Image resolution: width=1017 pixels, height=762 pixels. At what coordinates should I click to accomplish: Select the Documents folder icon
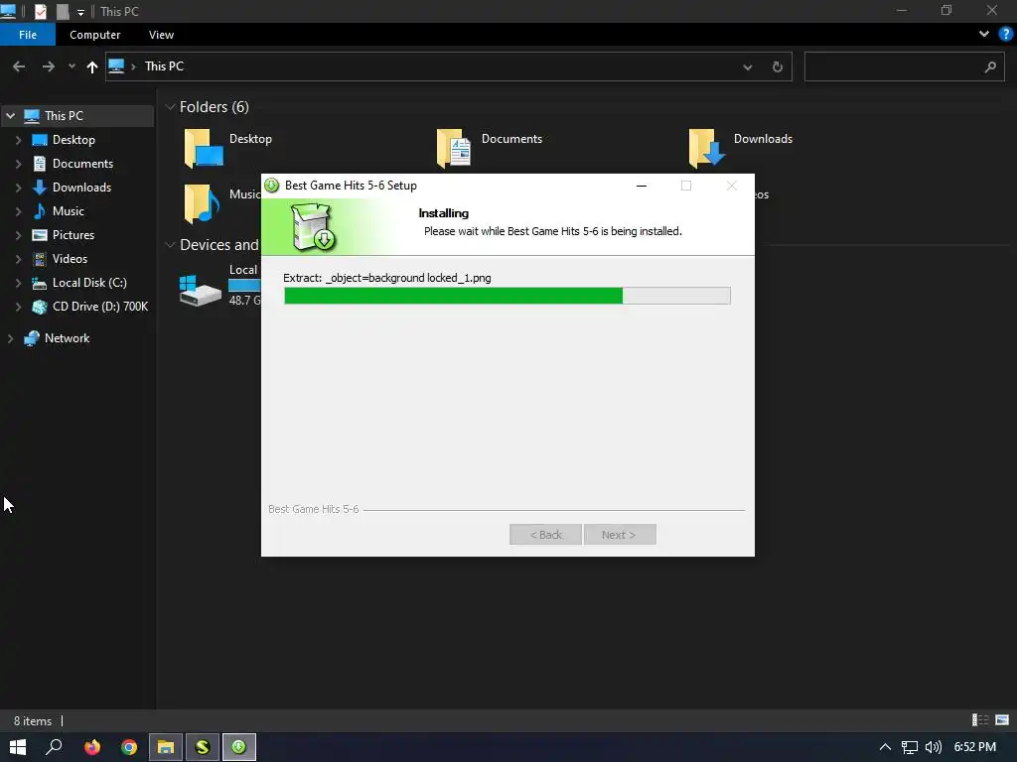coord(454,148)
